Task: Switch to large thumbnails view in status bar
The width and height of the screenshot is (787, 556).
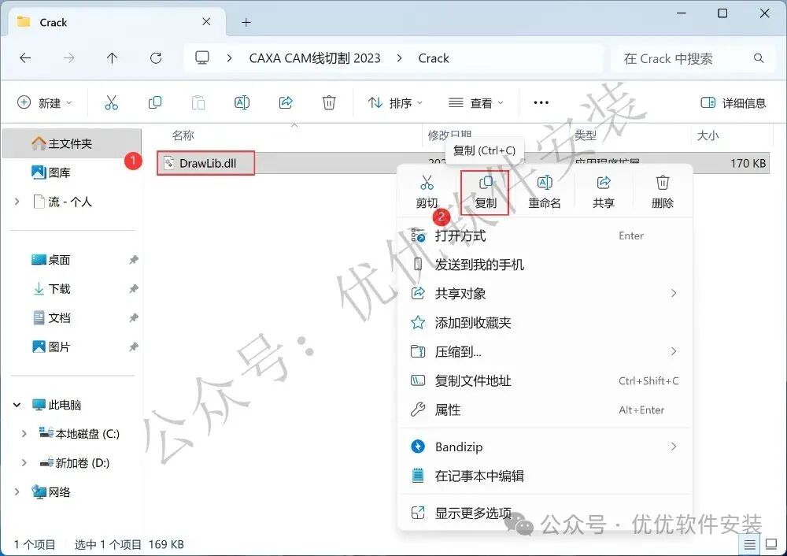Action: tap(771, 544)
